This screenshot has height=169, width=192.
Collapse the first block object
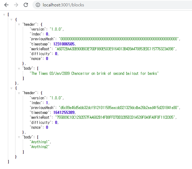[x=11, y=19]
